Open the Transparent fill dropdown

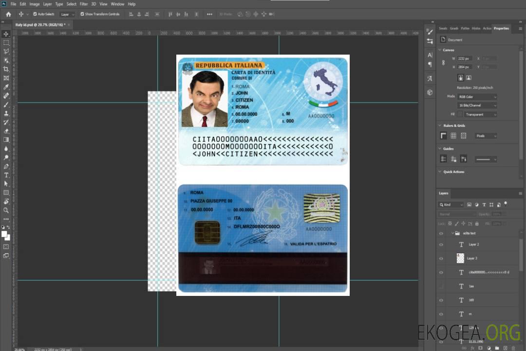tap(480, 115)
